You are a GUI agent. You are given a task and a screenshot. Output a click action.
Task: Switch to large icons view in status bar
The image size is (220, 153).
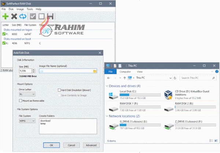(x=216, y=141)
